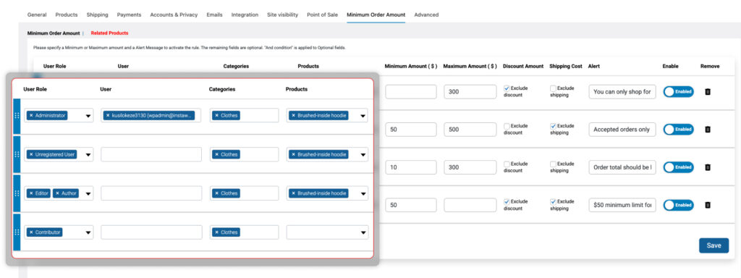
Task: Switch to the General tab
Action: click(37, 14)
